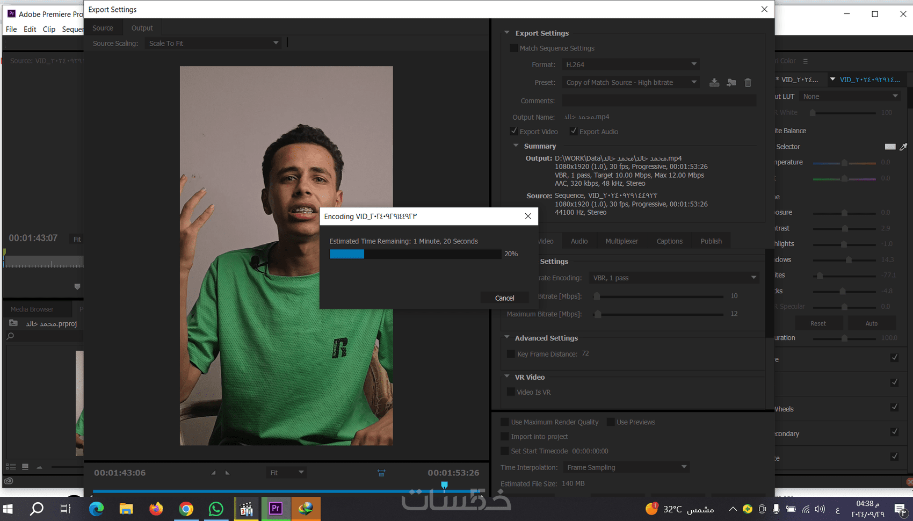Open Bitrate Encoding dropdown showing VBR, 1 pass

click(674, 278)
